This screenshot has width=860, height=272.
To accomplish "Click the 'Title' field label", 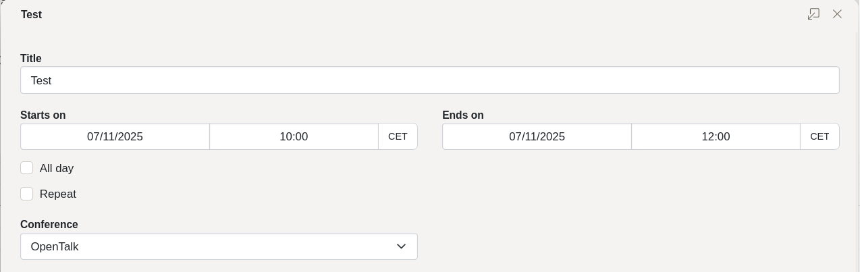I will point(31,59).
